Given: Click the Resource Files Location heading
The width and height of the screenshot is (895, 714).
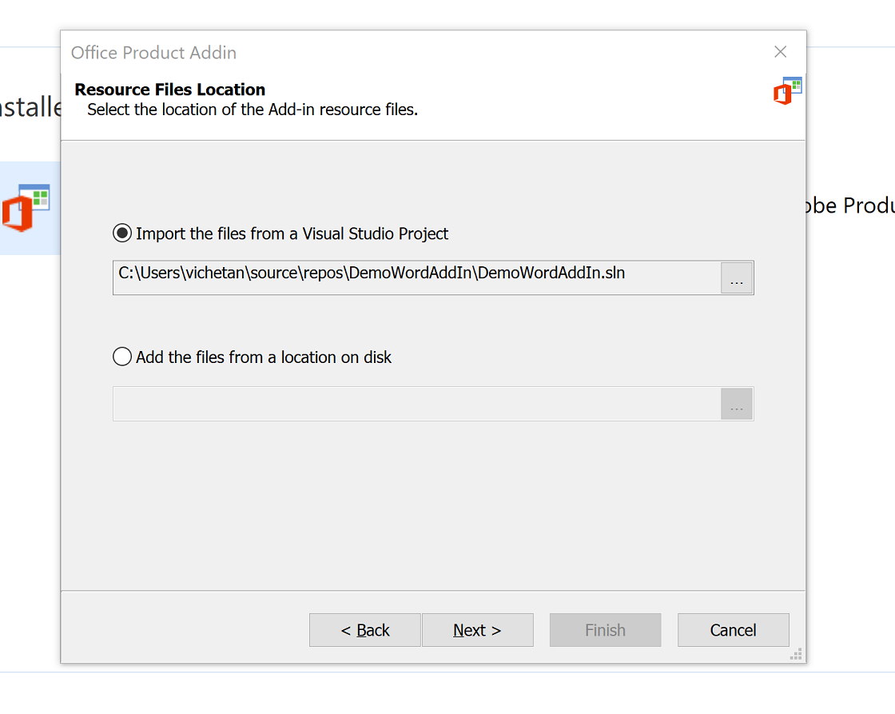Looking at the screenshot, I should pos(169,90).
